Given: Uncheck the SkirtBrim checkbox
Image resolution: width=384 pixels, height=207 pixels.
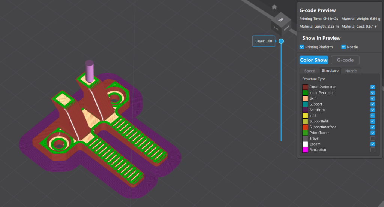Looking at the screenshot, I should (372, 110).
